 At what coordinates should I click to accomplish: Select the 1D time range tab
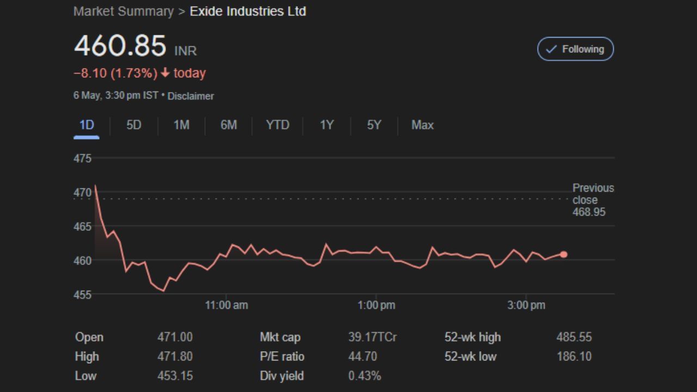87,125
